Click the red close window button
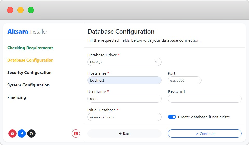 click(10, 10)
